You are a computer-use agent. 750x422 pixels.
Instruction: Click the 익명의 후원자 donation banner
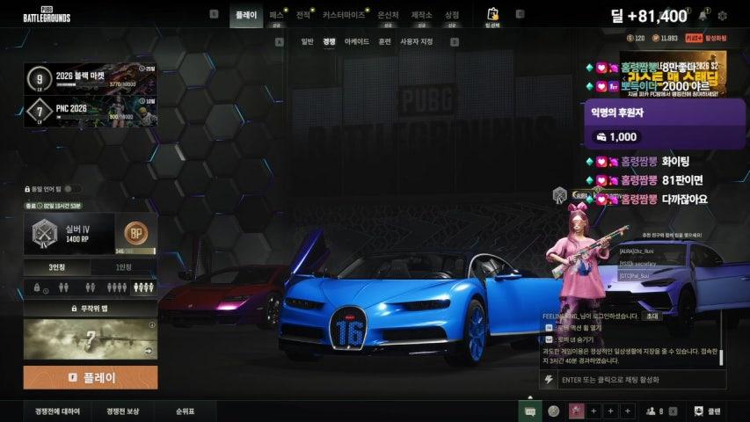pyautogui.click(x=665, y=124)
